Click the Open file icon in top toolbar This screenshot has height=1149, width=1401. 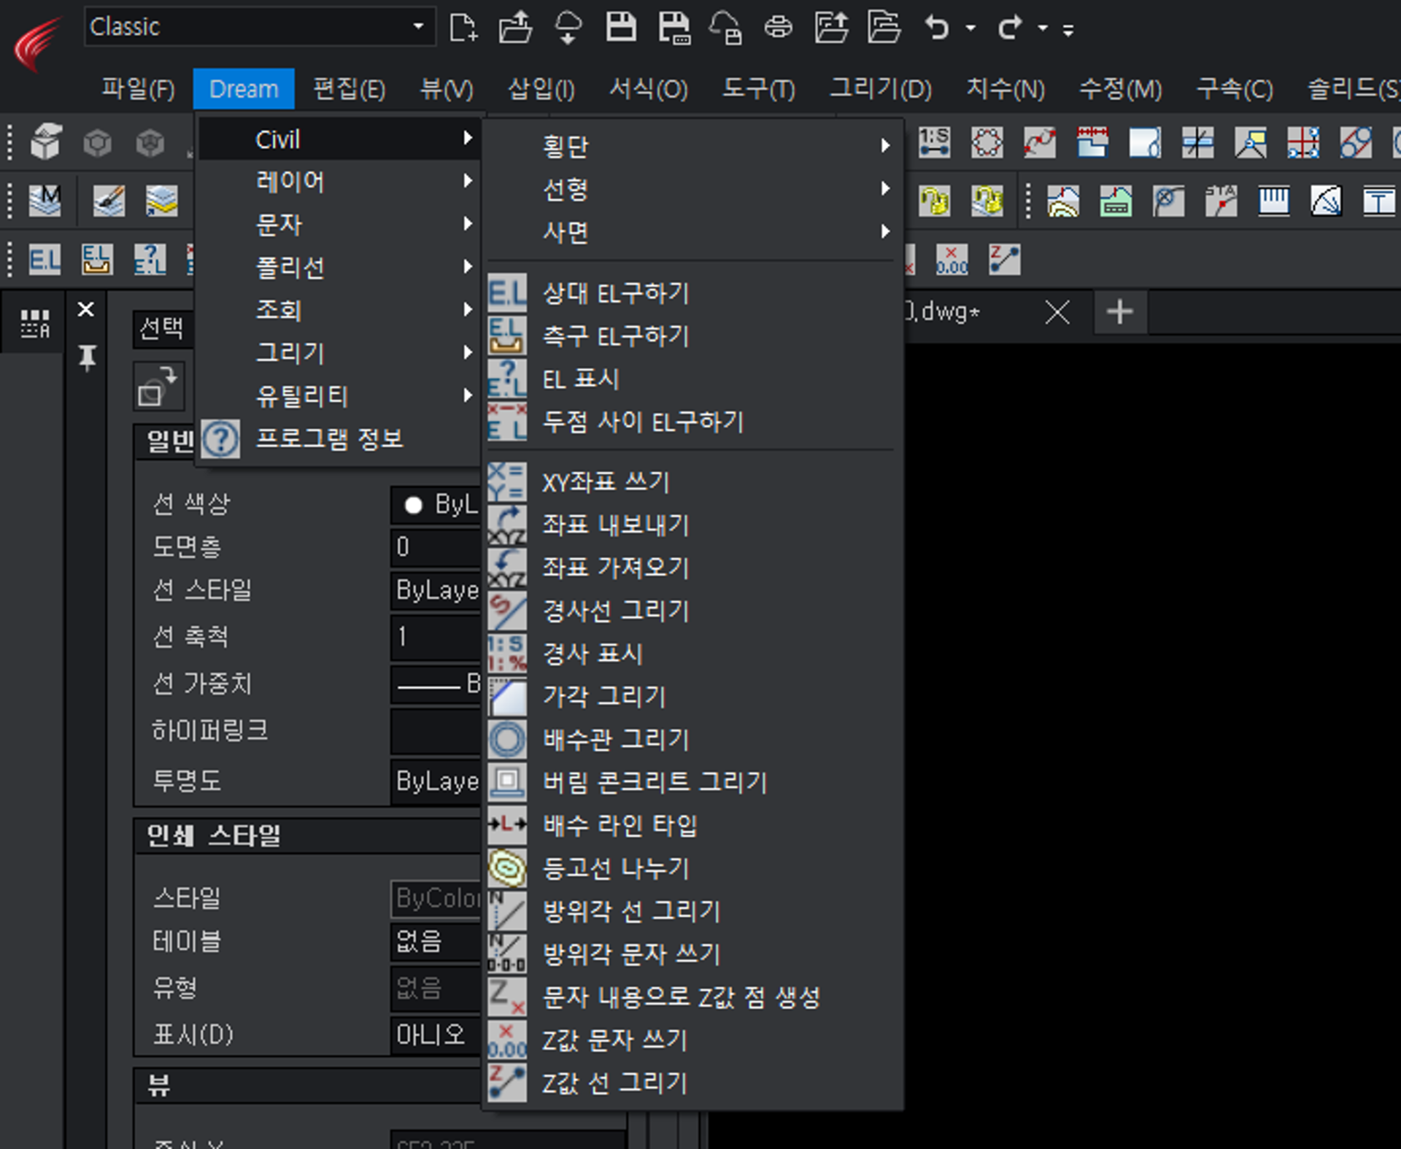pos(515,28)
